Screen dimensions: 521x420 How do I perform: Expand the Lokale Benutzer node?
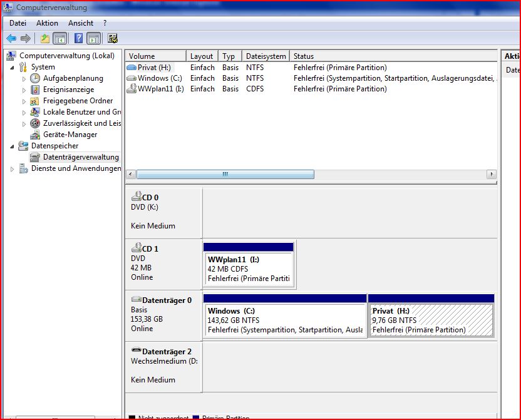coord(24,113)
